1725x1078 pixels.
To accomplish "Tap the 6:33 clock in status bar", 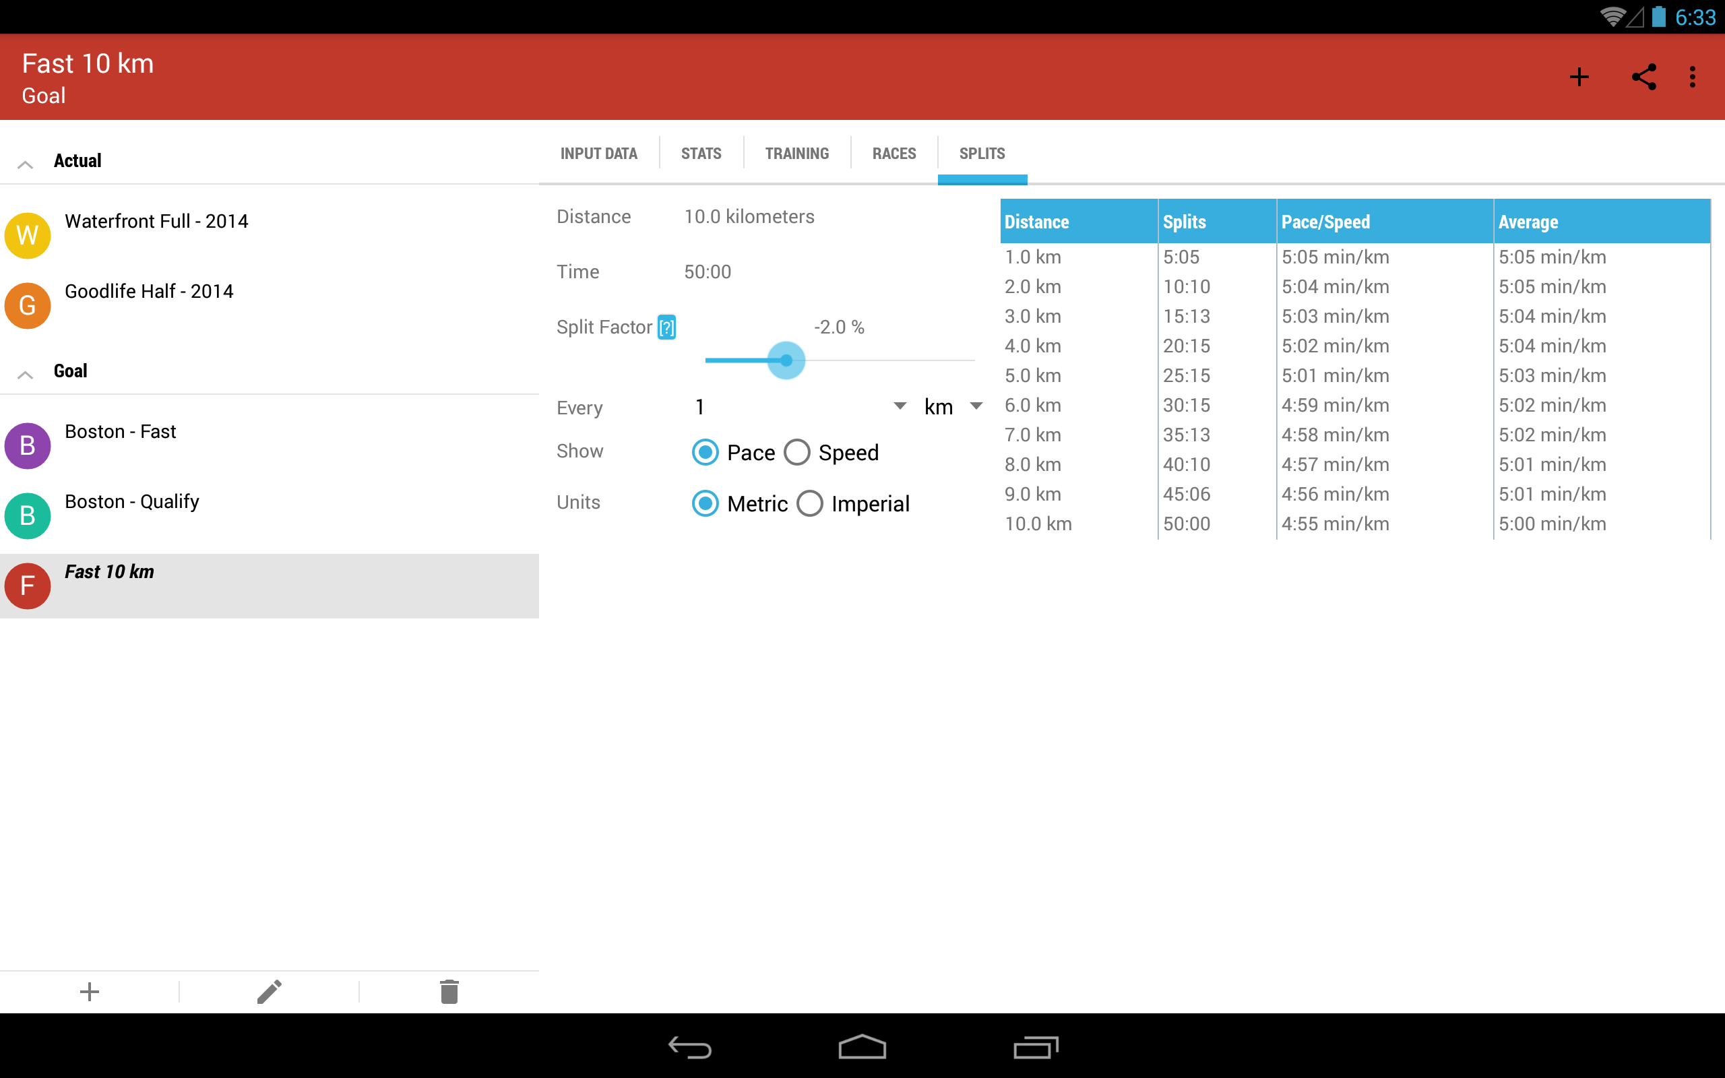I will coord(1695,17).
